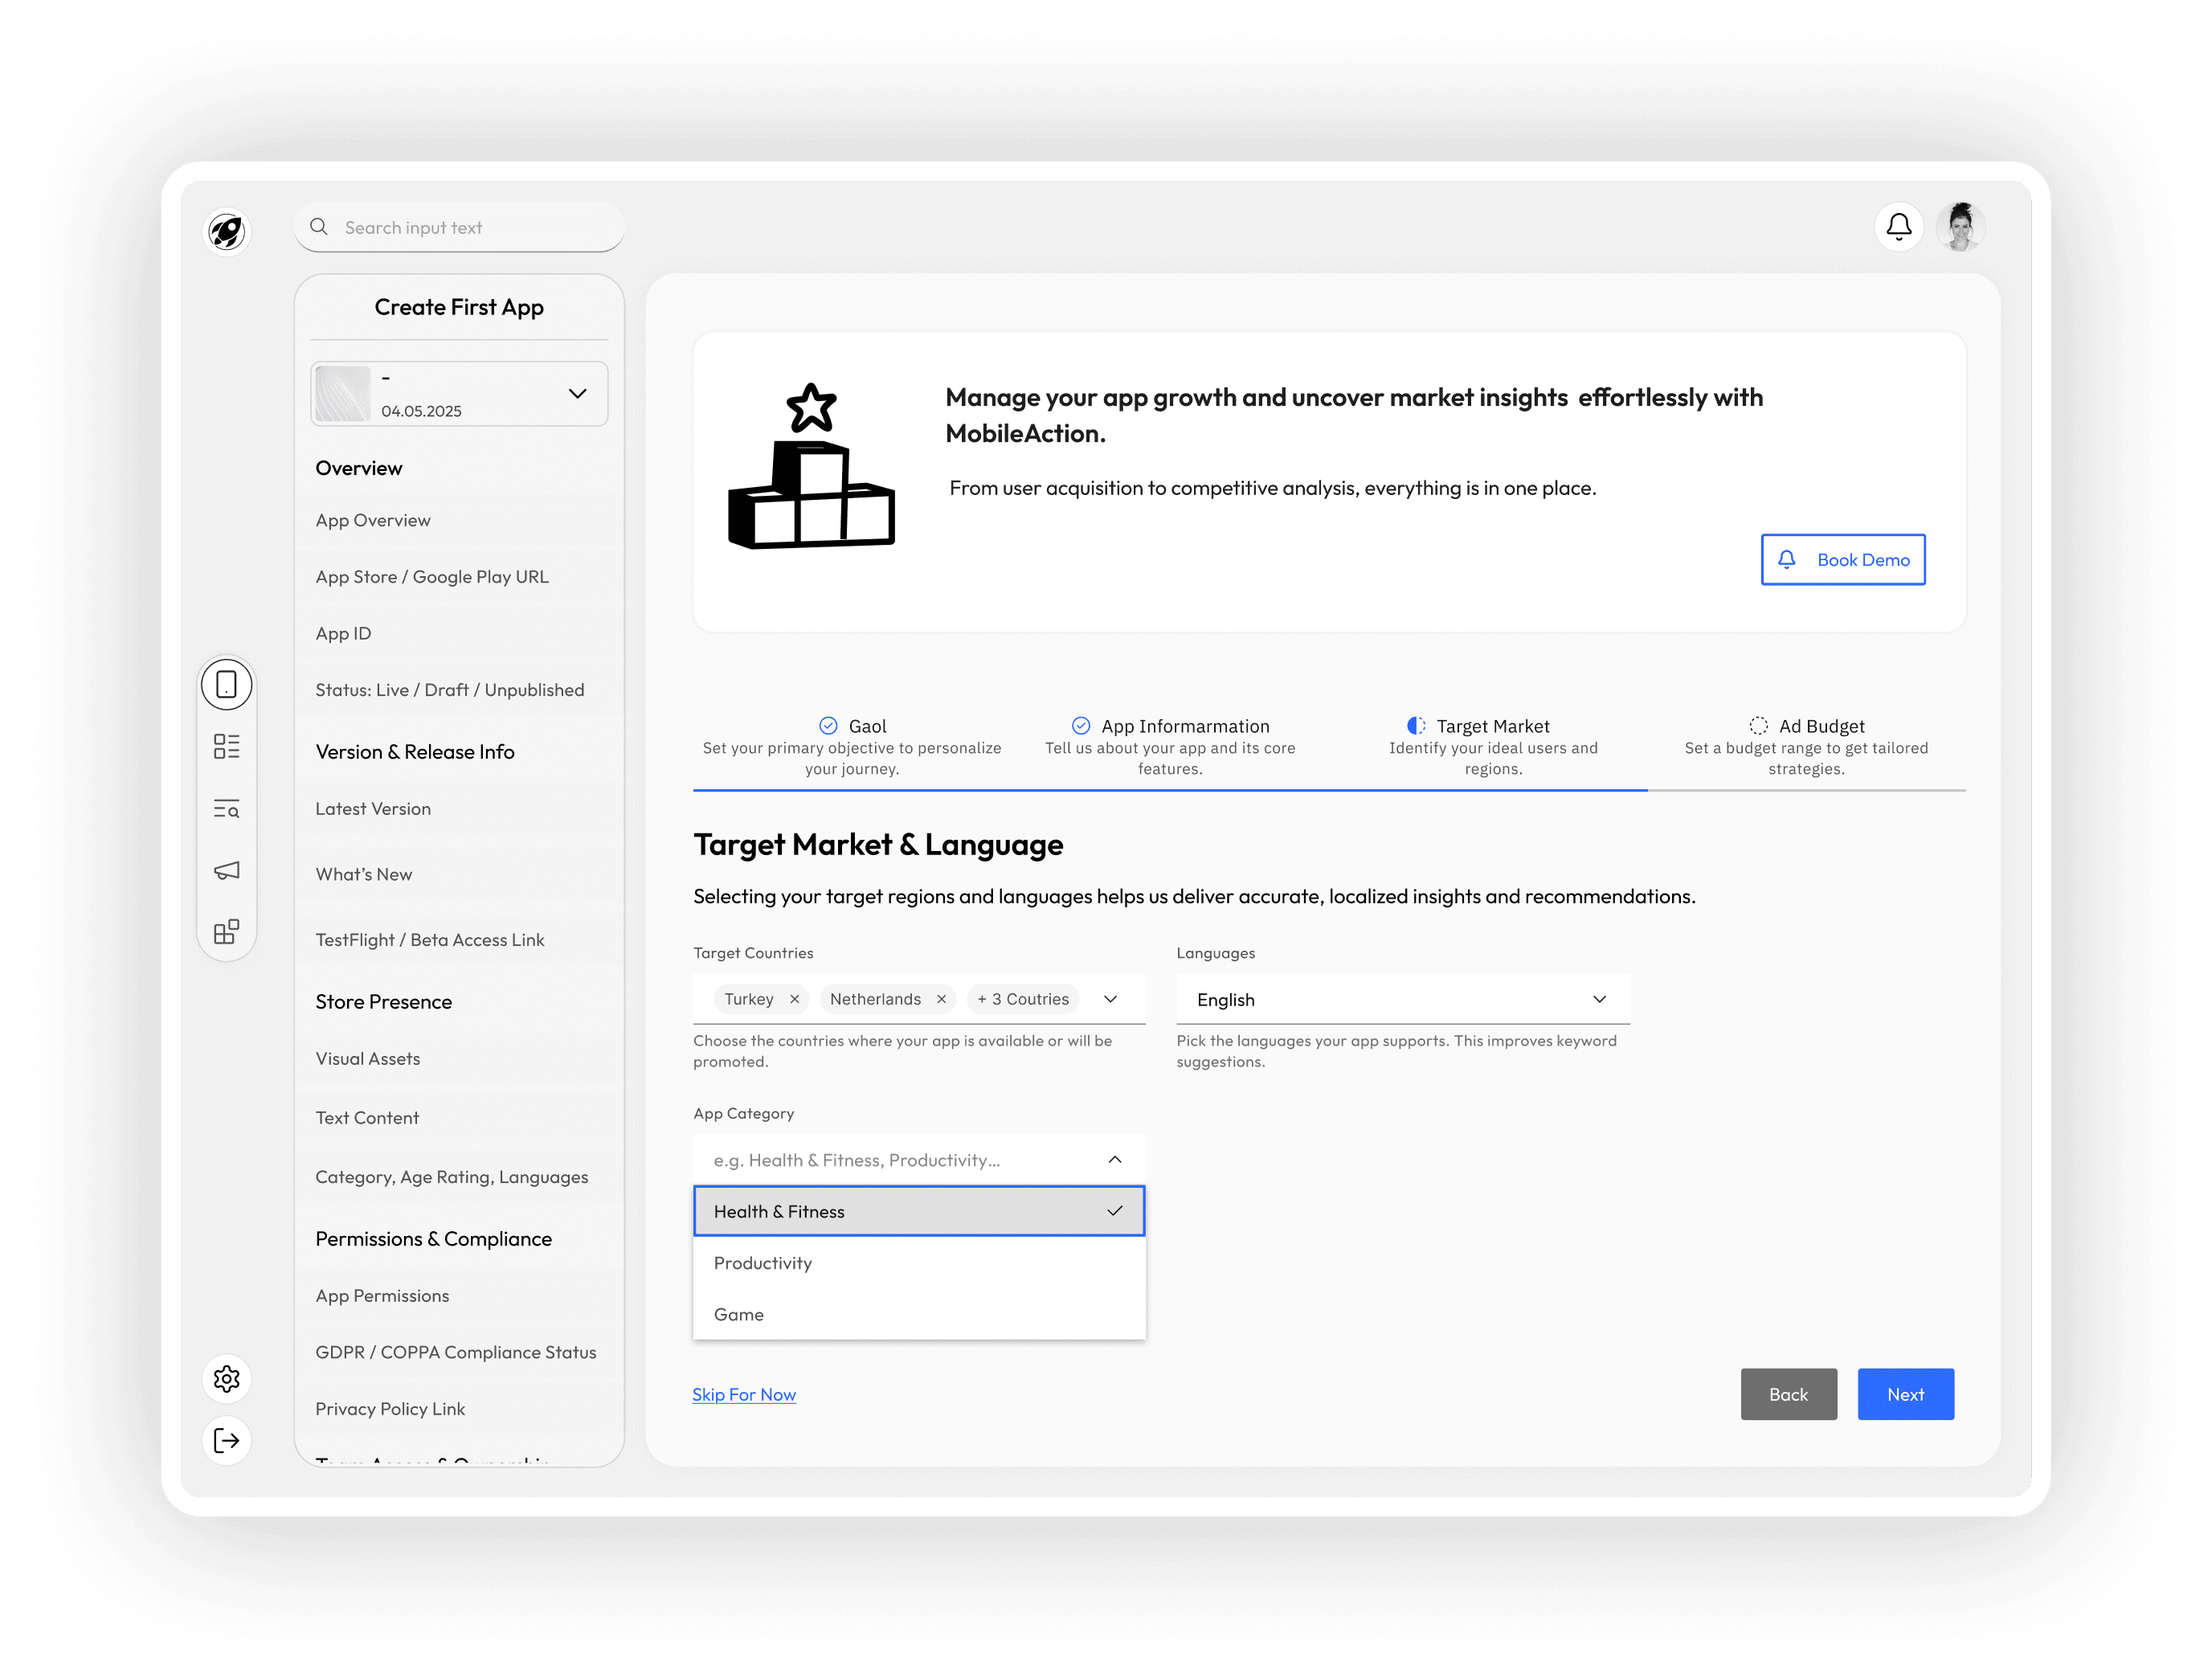
Task: Click the Skip For Now link
Action: (744, 1394)
